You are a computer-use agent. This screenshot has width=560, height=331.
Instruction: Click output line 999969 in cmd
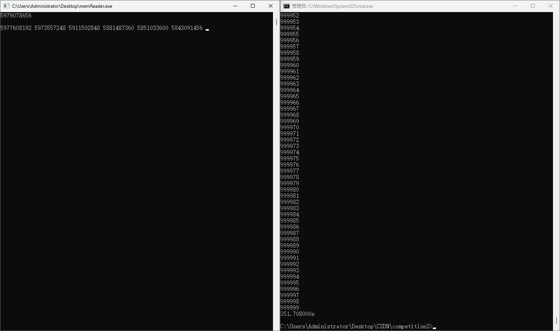(x=290, y=121)
